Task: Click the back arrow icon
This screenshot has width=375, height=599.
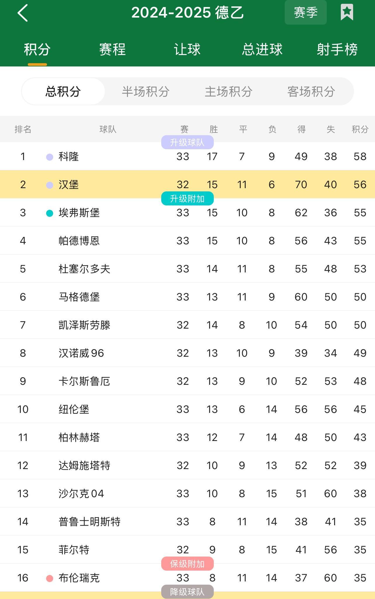Action: click(x=23, y=12)
